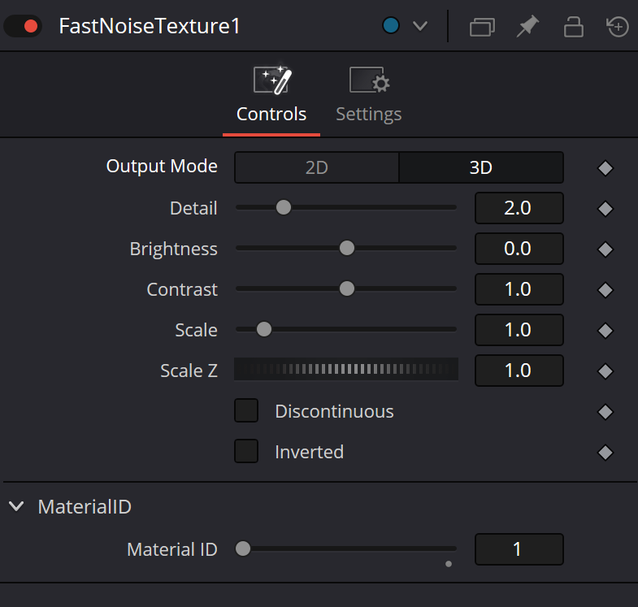Image resolution: width=638 pixels, height=607 pixels.
Task: Click the FastNoiseTexture1 node name
Action: point(150,27)
